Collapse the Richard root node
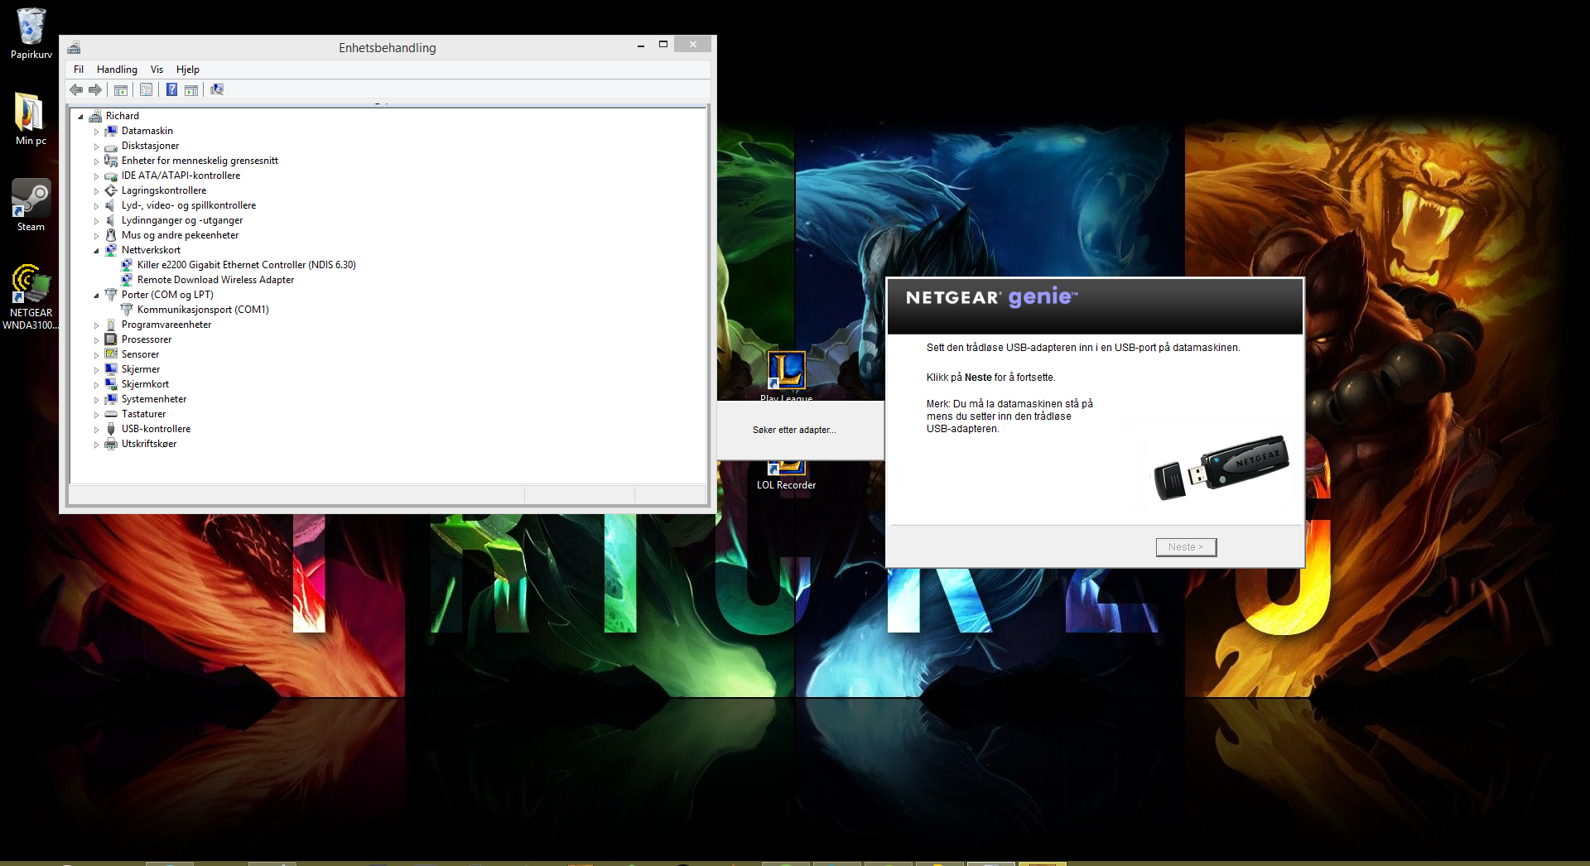Viewport: 1590px width, 866px height. point(81,117)
